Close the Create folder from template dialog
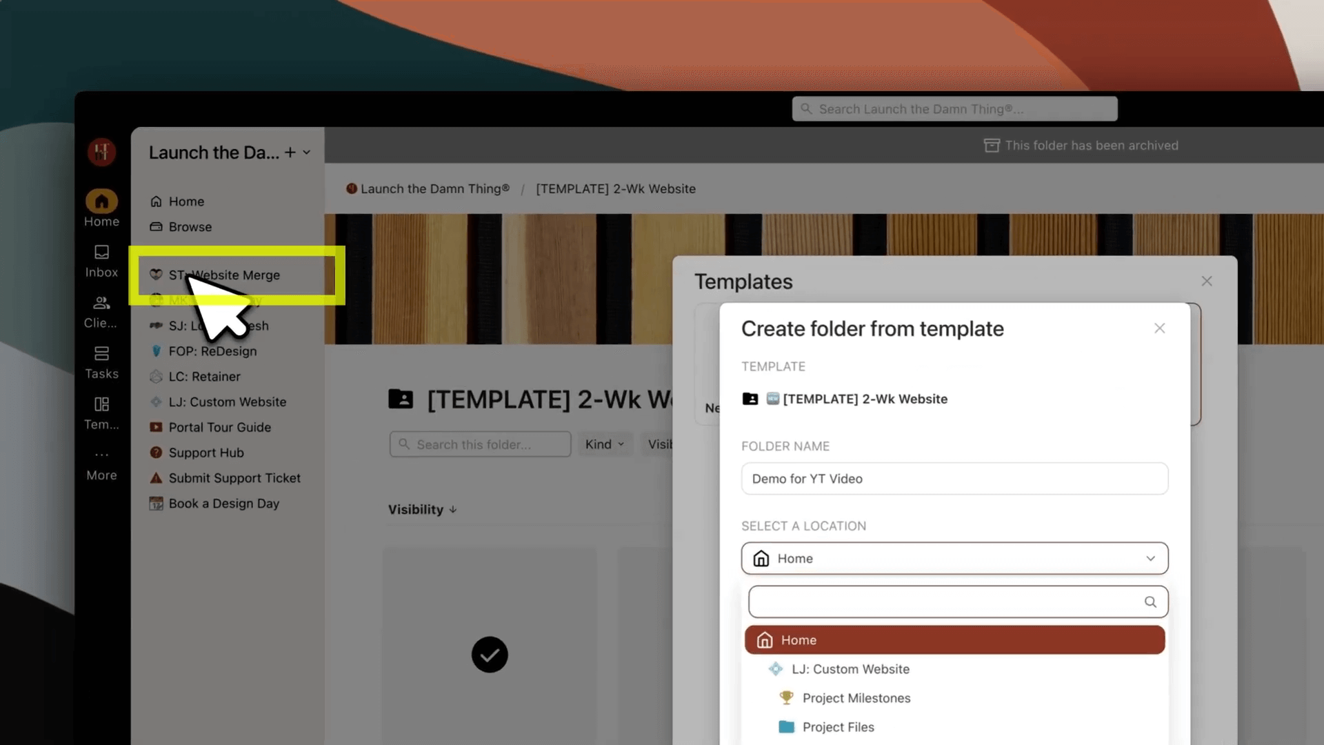This screenshot has width=1324, height=745. point(1159,329)
